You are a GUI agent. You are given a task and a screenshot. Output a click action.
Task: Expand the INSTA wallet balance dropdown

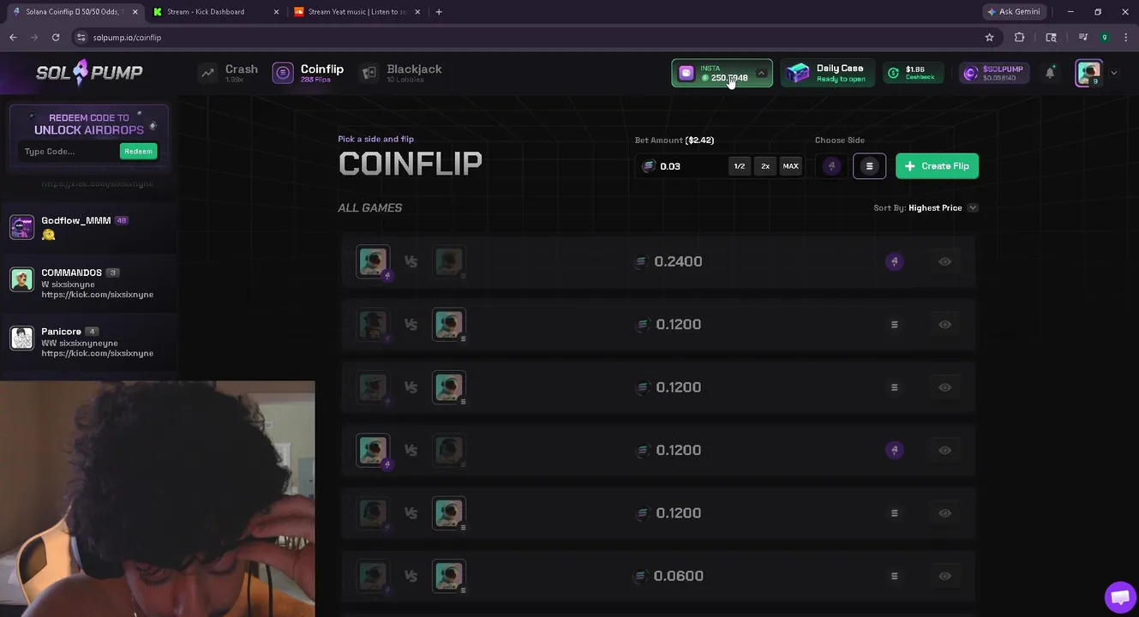pos(761,74)
